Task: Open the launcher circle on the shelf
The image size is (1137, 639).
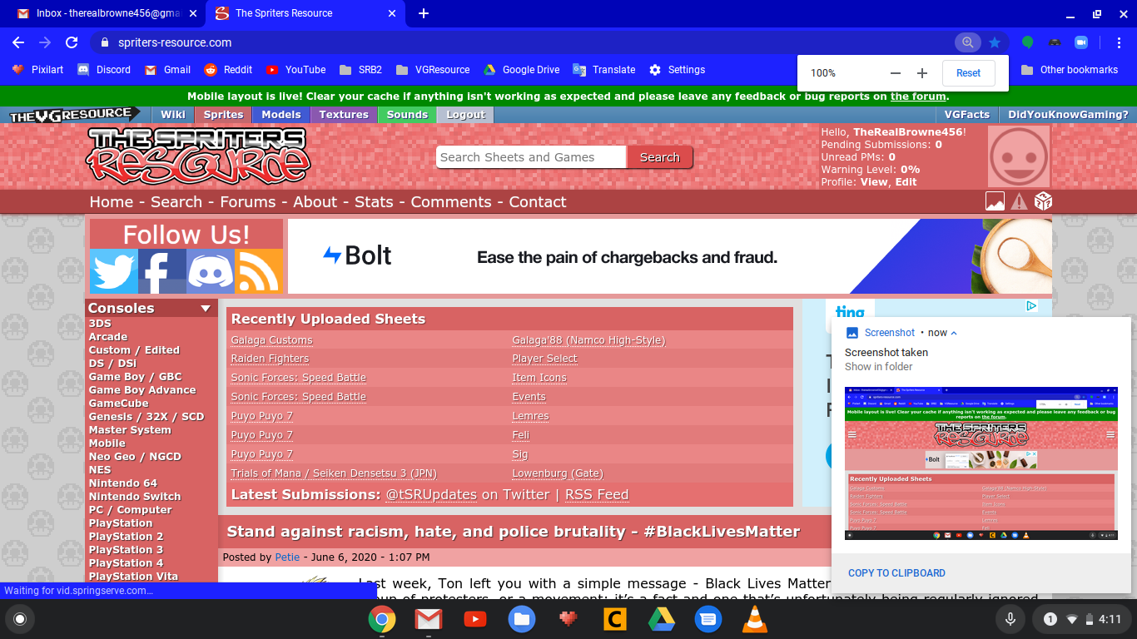Action: (20, 619)
